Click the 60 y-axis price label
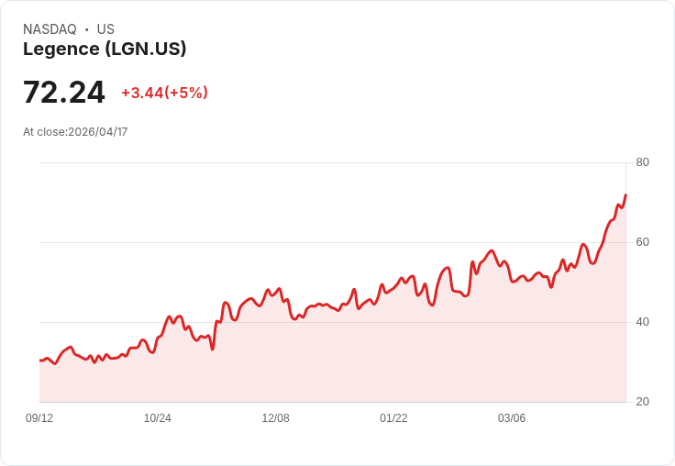675x466 pixels. (642, 242)
